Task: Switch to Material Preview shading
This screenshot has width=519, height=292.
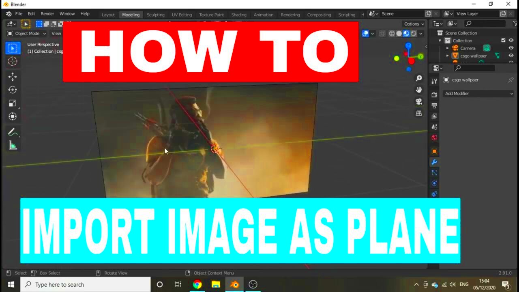Action: click(x=406, y=34)
